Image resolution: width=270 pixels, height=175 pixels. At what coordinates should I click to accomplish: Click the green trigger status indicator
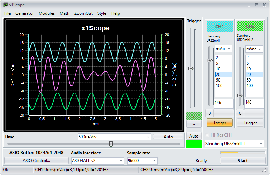click(x=194, y=144)
